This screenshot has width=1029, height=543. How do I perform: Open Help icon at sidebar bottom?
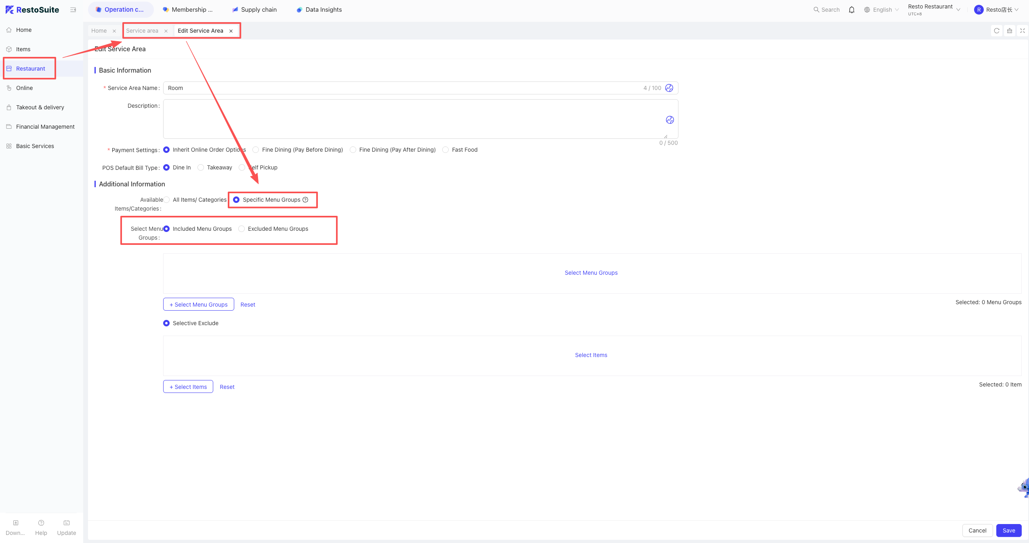(41, 527)
